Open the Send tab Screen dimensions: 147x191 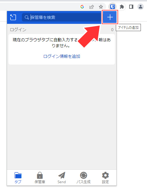click(62, 178)
